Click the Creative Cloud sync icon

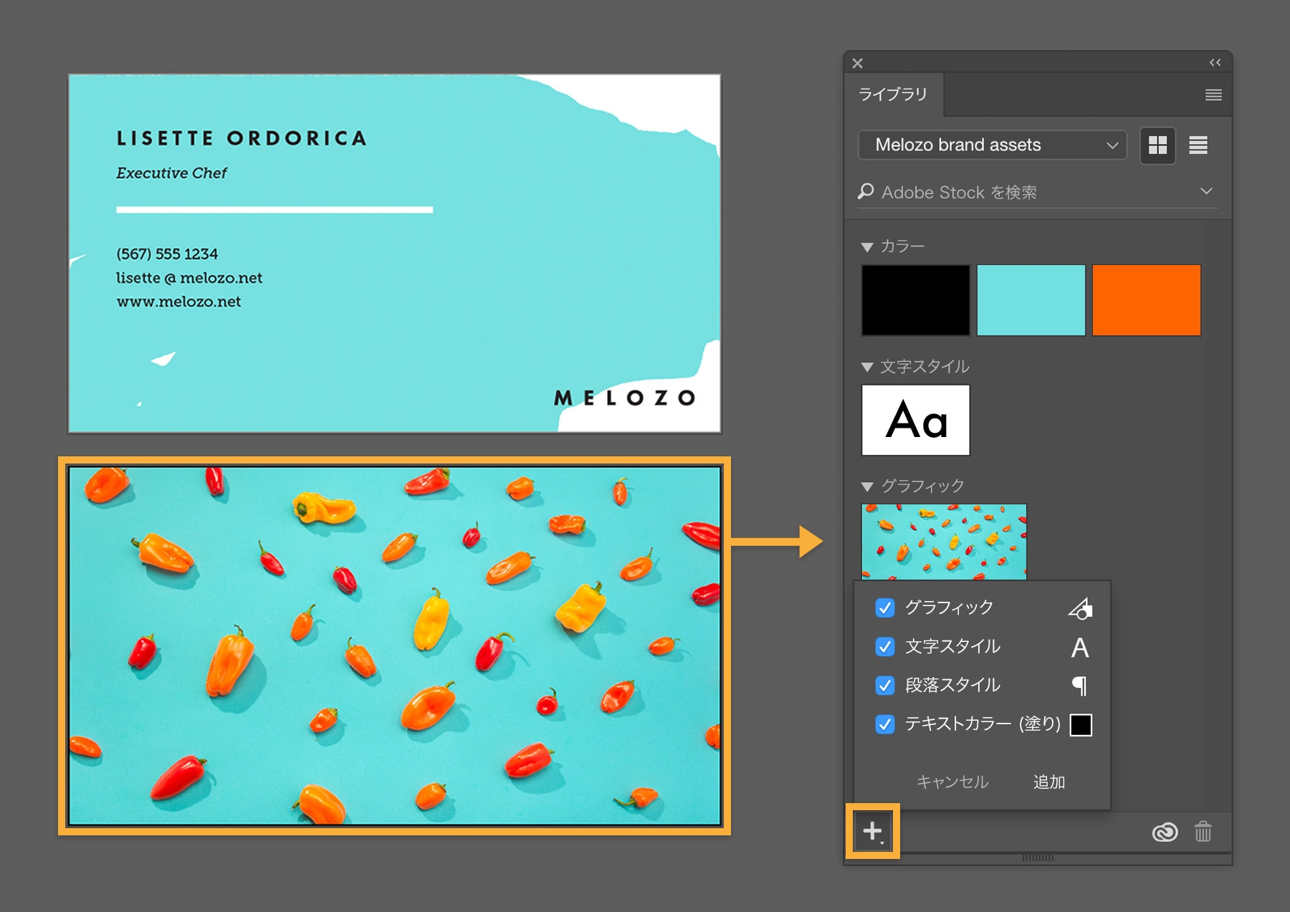point(1165,832)
